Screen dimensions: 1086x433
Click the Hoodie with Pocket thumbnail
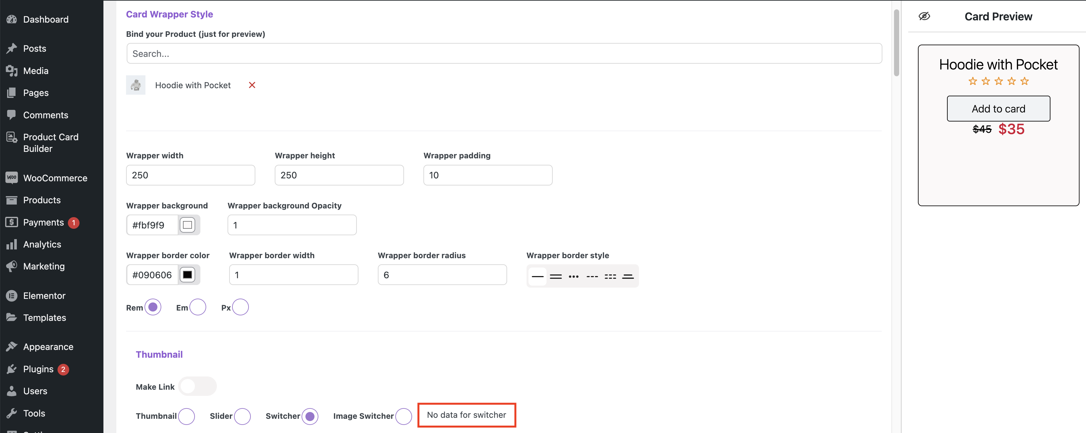tap(136, 85)
